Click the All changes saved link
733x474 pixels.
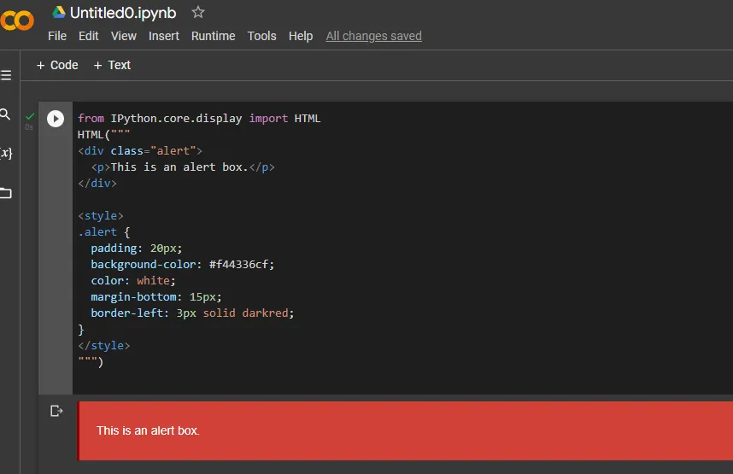click(x=373, y=36)
